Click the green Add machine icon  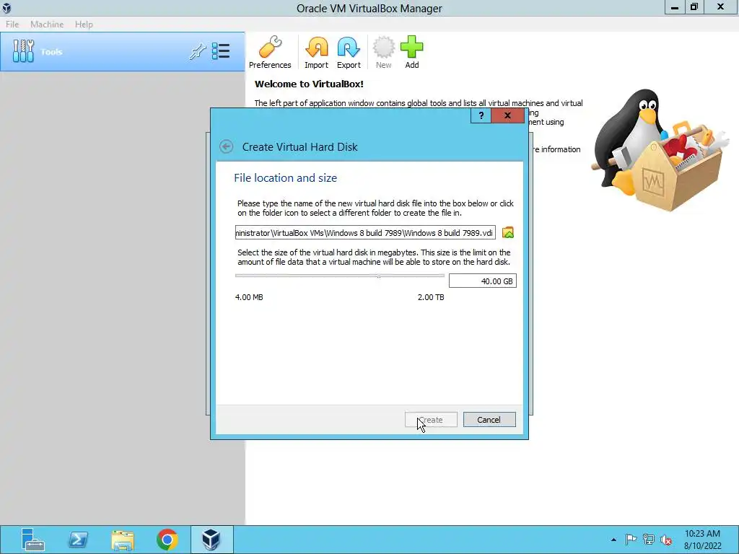(x=412, y=52)
